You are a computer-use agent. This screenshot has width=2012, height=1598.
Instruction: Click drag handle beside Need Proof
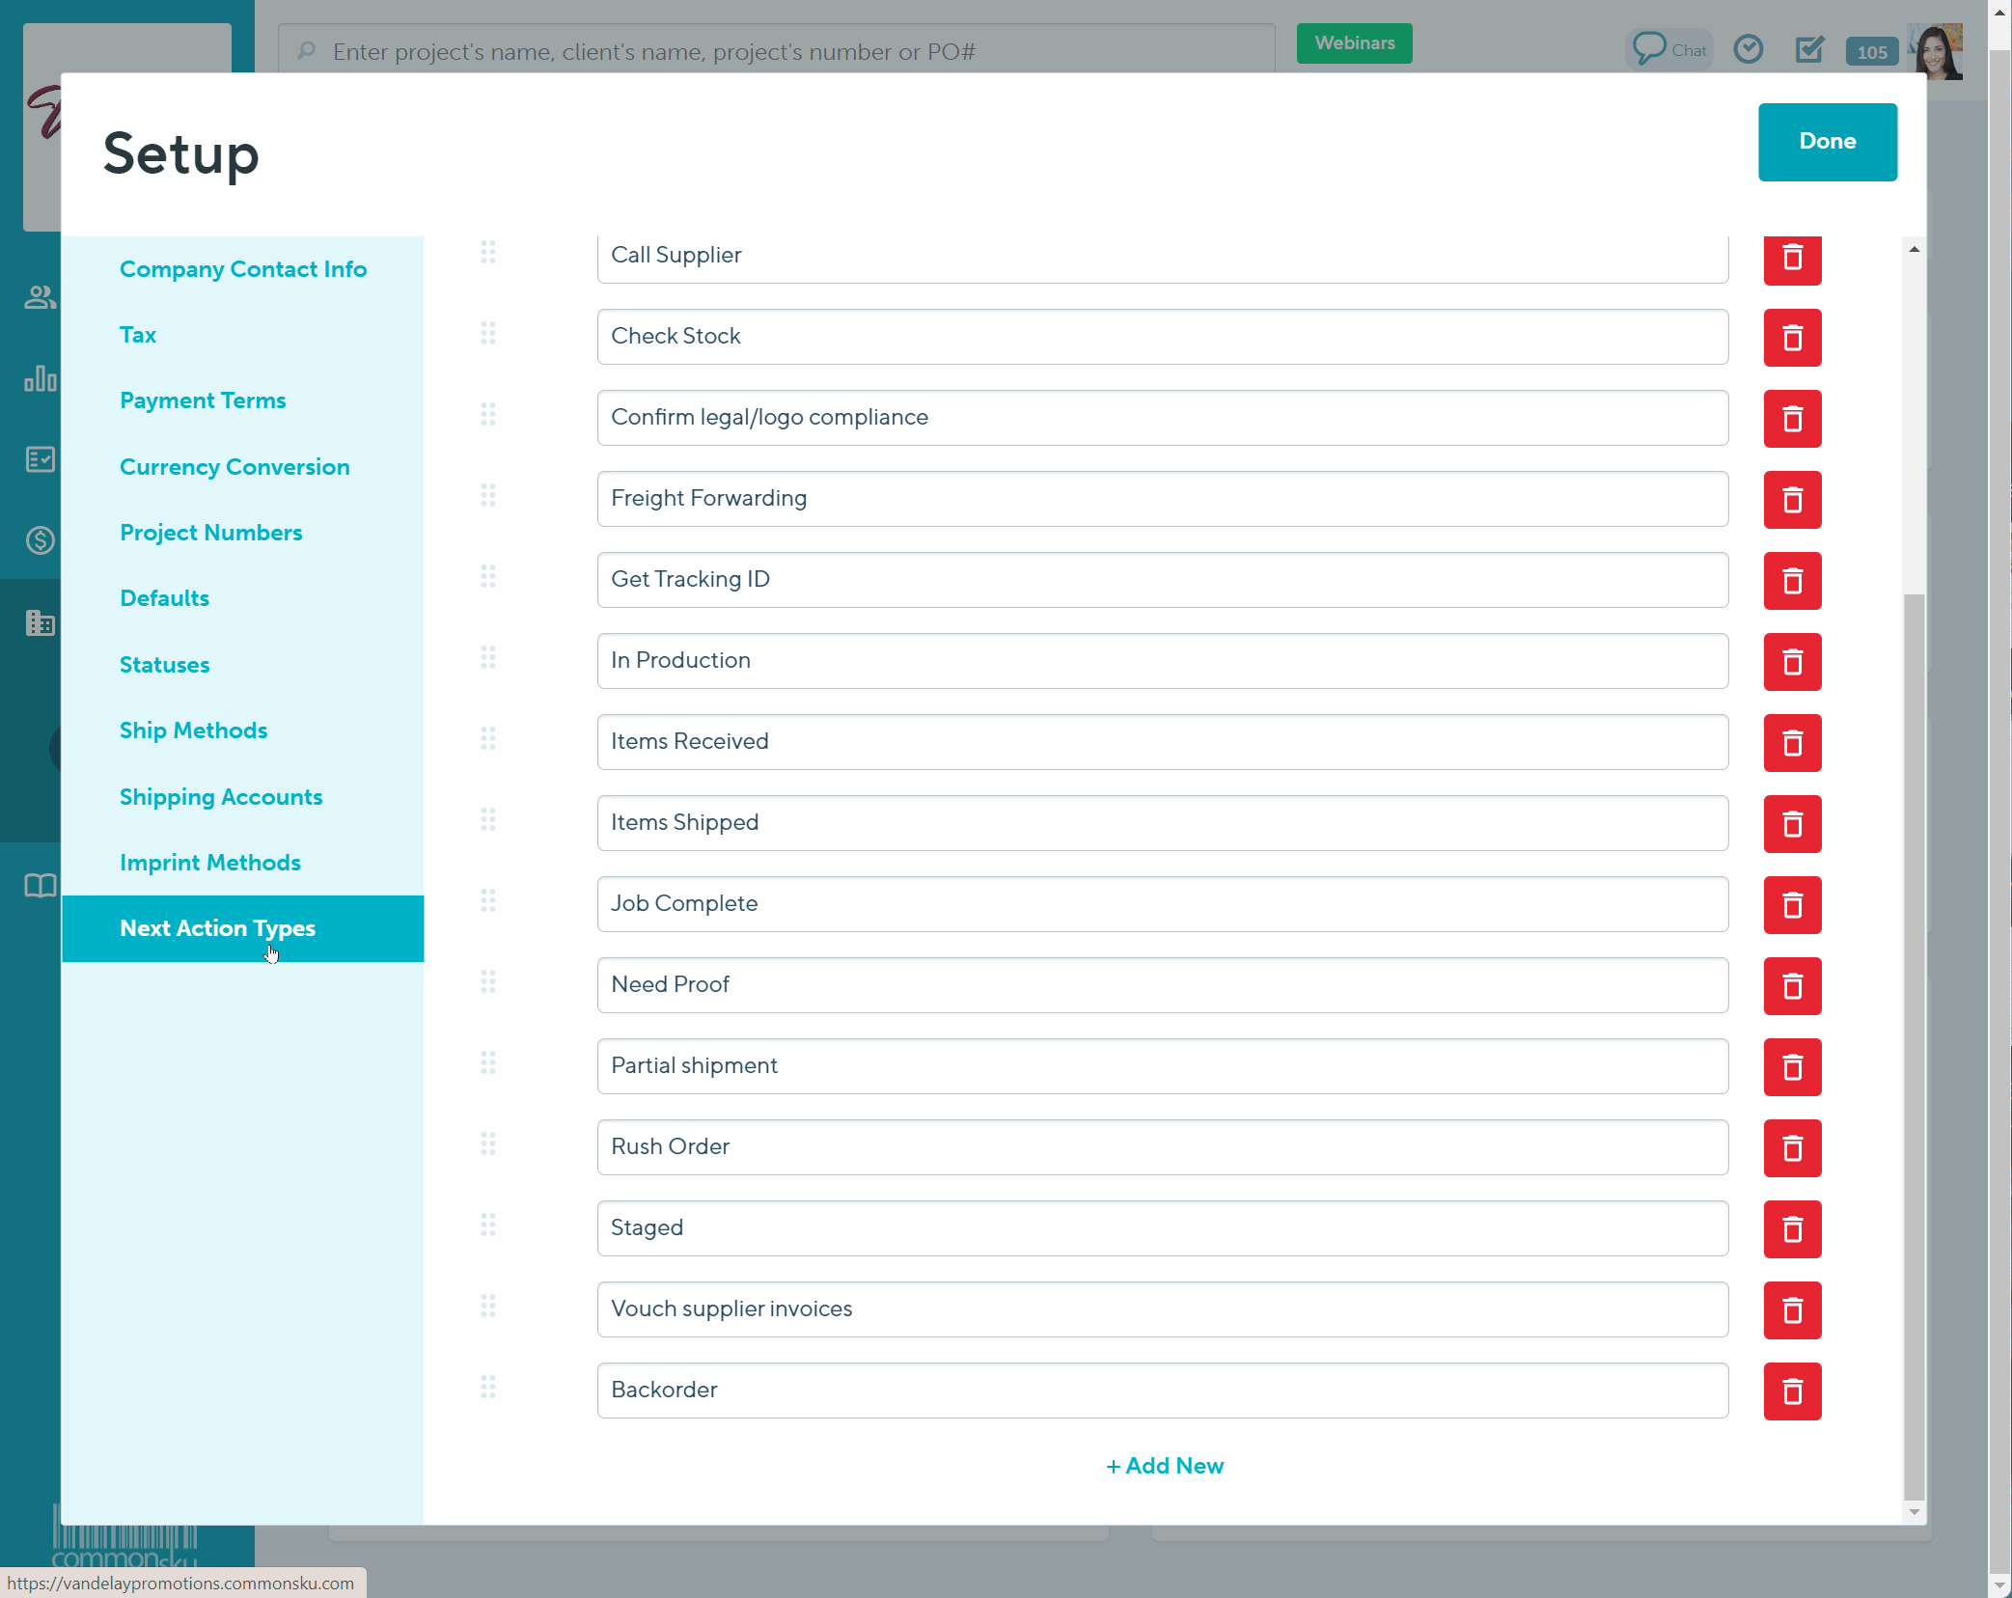[x=488, y=982]
